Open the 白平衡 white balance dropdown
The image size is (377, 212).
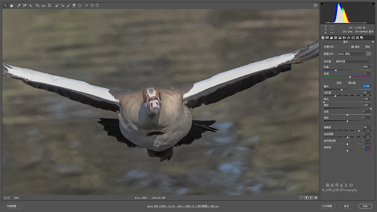pos(352,61)
